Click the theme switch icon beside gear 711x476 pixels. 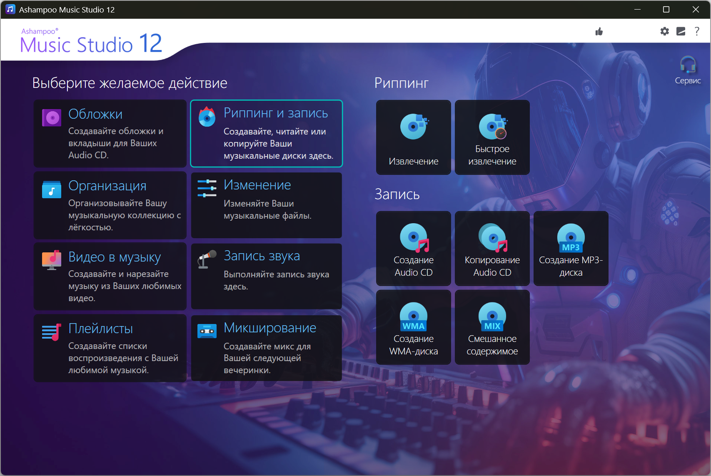tap(681, 31)
